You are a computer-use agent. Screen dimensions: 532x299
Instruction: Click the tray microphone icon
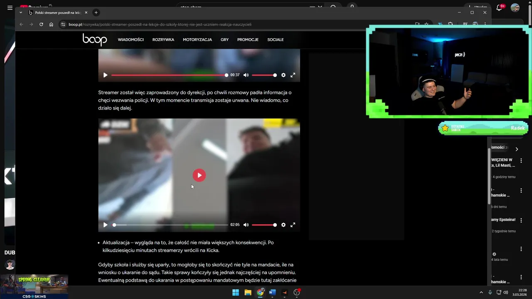(490, 292)
